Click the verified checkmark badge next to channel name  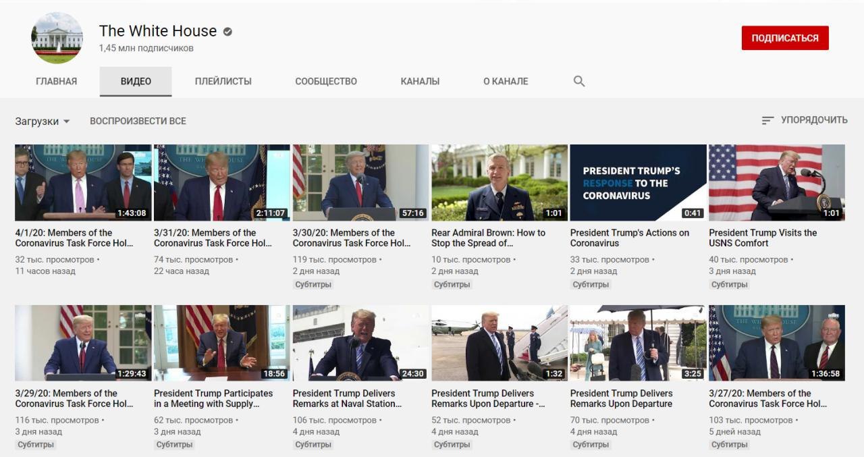coord(227,32)
